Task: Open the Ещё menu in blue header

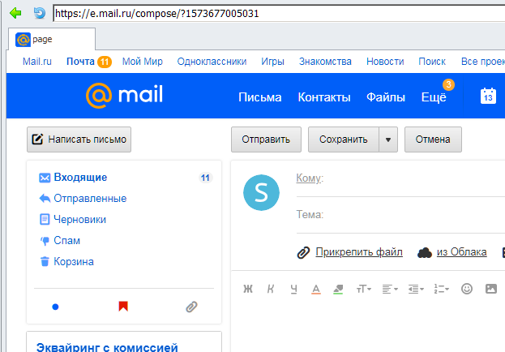Action: point(434,97)
